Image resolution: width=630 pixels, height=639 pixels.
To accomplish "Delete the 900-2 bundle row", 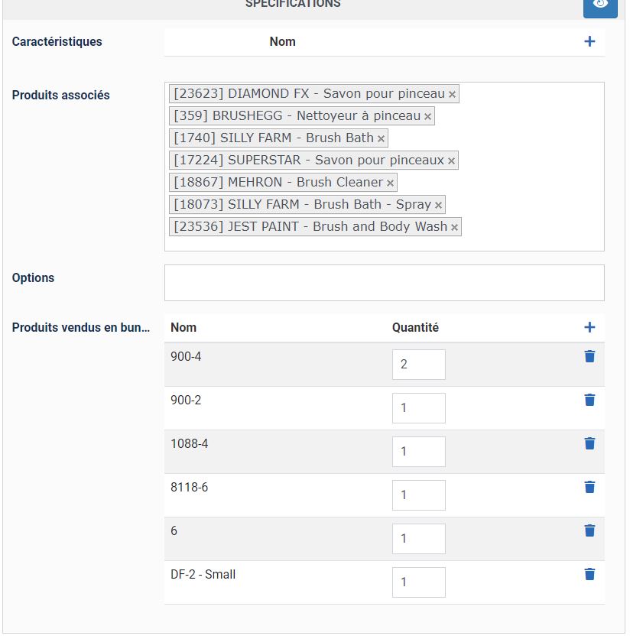I will pos(589,401).
